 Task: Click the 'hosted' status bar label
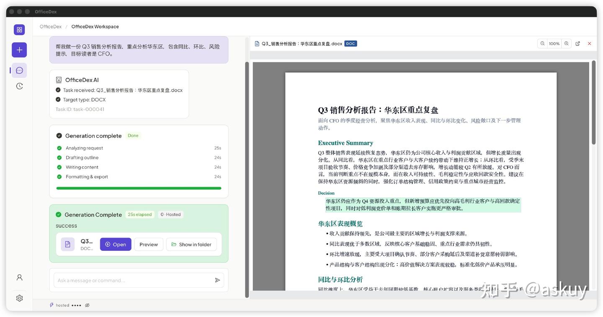62,305
